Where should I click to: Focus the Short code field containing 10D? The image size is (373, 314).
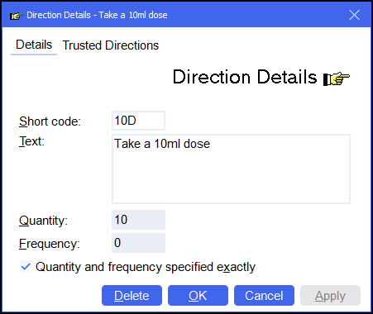point(138,121)
